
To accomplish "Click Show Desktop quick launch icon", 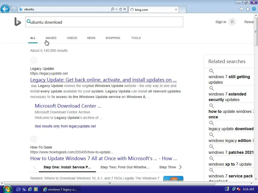I will point(18,189).
